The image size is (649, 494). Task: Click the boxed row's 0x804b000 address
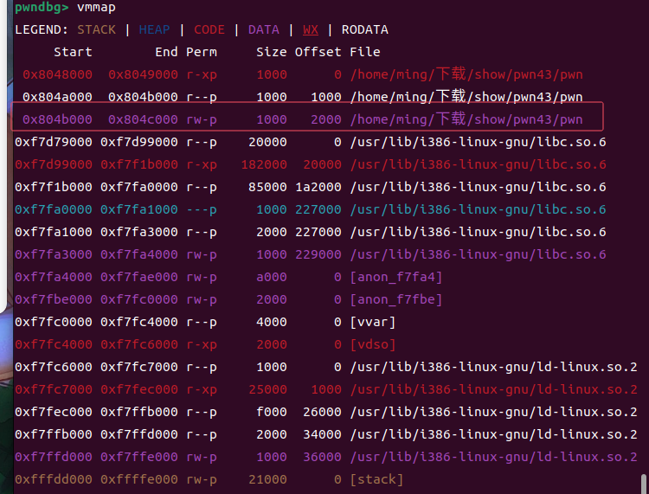tap(57, 119)
